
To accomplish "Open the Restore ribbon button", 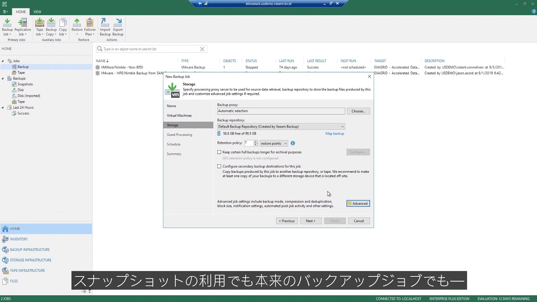I will click(77, 27).
